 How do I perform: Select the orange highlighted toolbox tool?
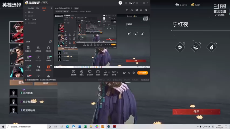tap(48, 68)
